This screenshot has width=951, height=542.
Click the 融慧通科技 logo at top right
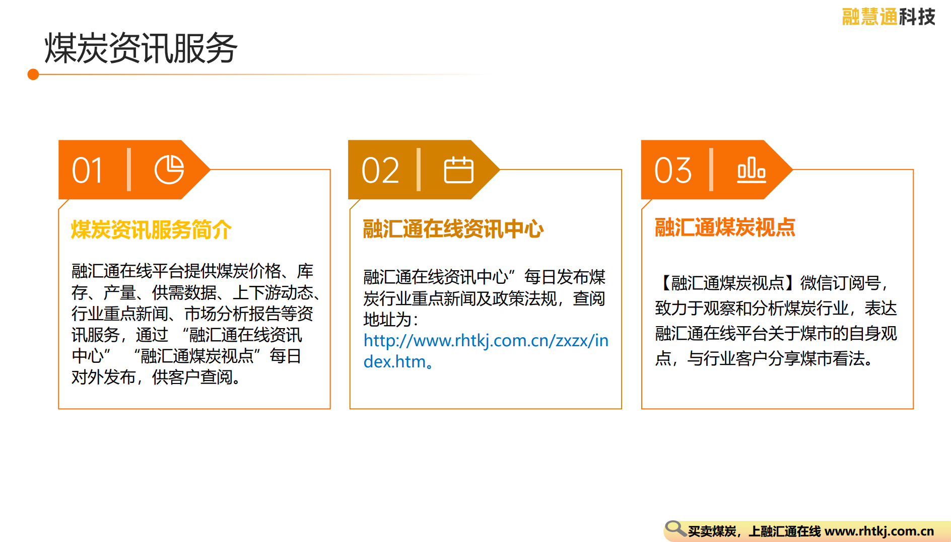889,17
